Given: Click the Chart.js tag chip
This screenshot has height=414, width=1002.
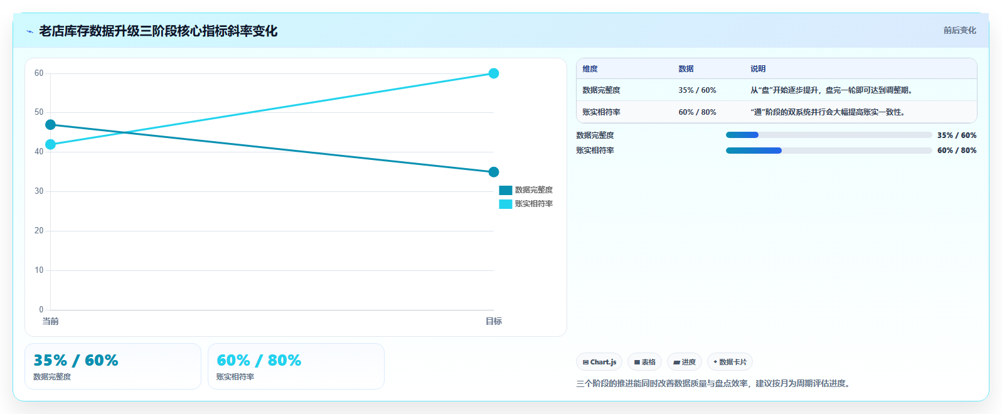Looking at the screenshot, I should pos(599,362).
